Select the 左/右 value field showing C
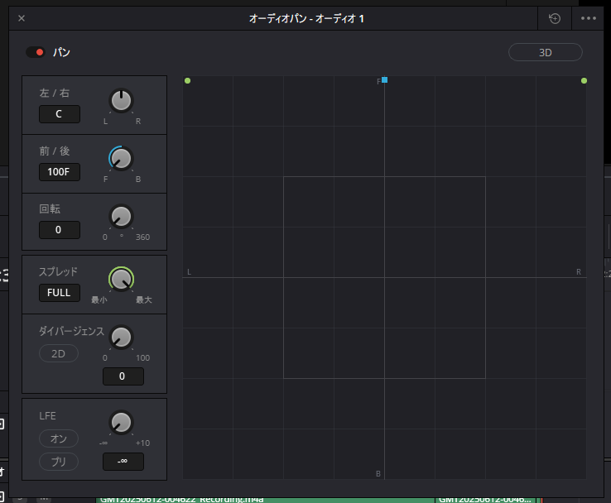This screenshot has width=611, height=503. [x=59, y=114]
